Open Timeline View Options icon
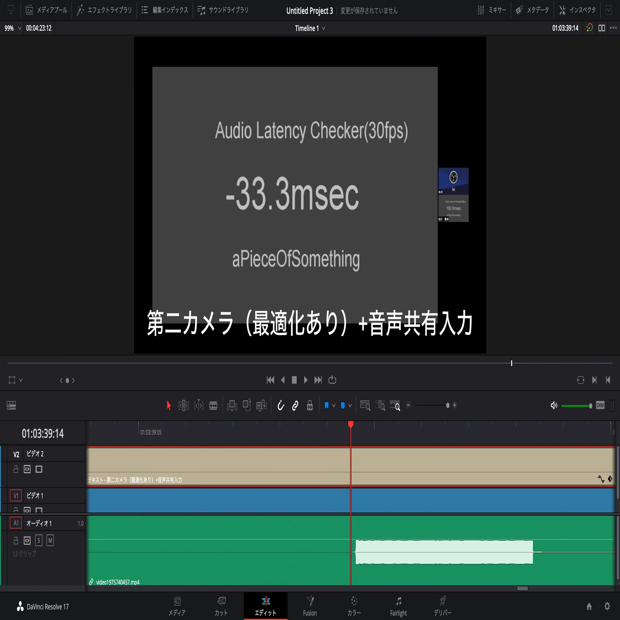 [x=11, y=405]
